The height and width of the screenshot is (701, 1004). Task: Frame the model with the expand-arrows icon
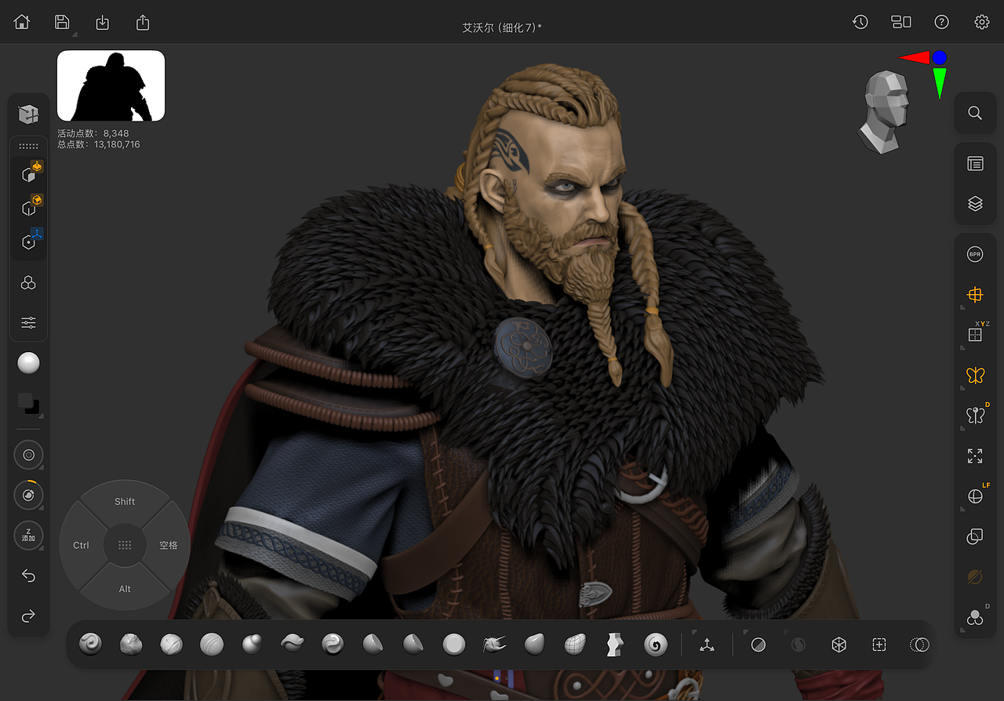click(x=975, y=456)
